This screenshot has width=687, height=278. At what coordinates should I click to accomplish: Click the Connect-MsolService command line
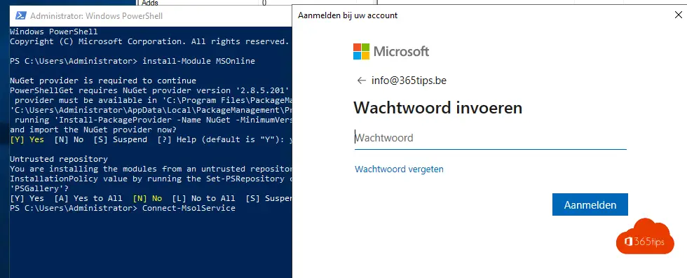pyautogui.click(x=123, y=208)
